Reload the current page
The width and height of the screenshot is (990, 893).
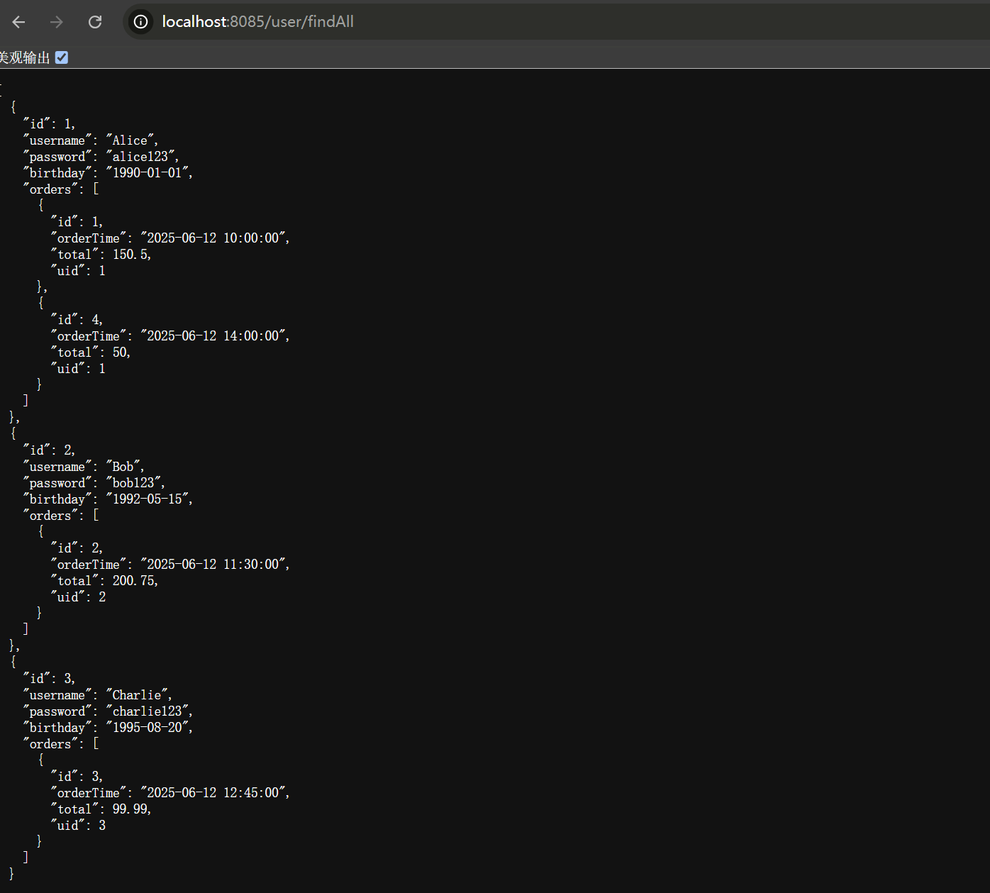click(x=95, y=22)
